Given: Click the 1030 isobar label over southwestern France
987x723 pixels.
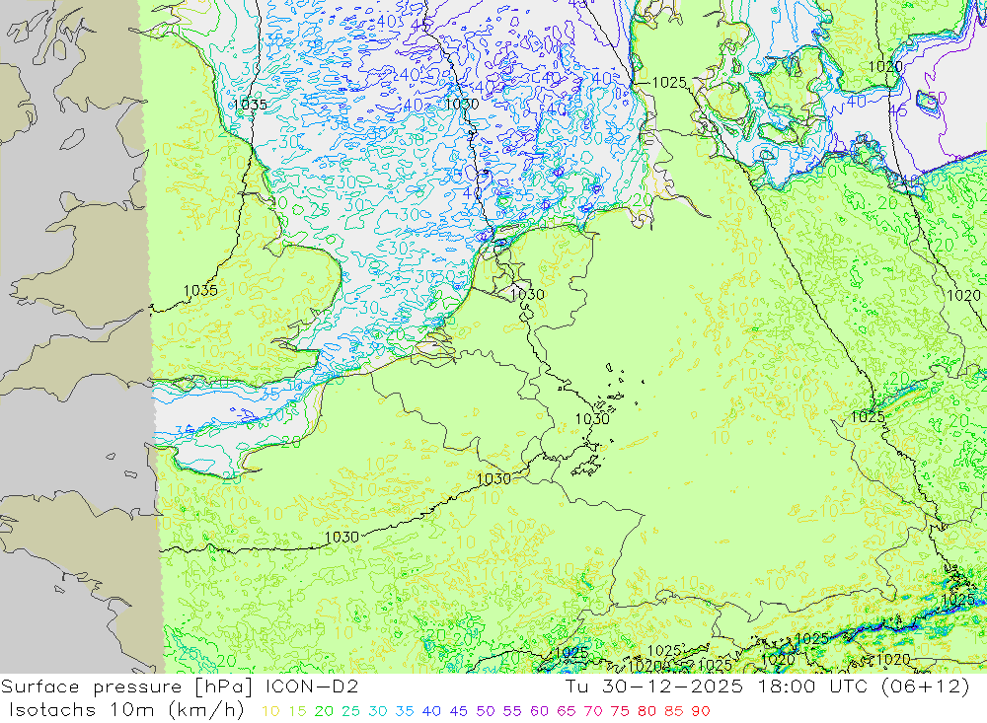Looking at the screenshot, I should click(x=342, y=537).
